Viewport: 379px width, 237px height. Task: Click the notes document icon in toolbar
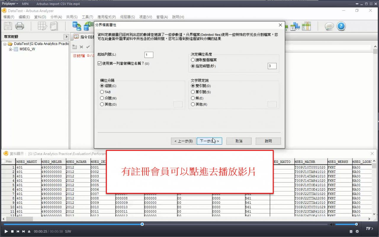[x=54, y=26]
